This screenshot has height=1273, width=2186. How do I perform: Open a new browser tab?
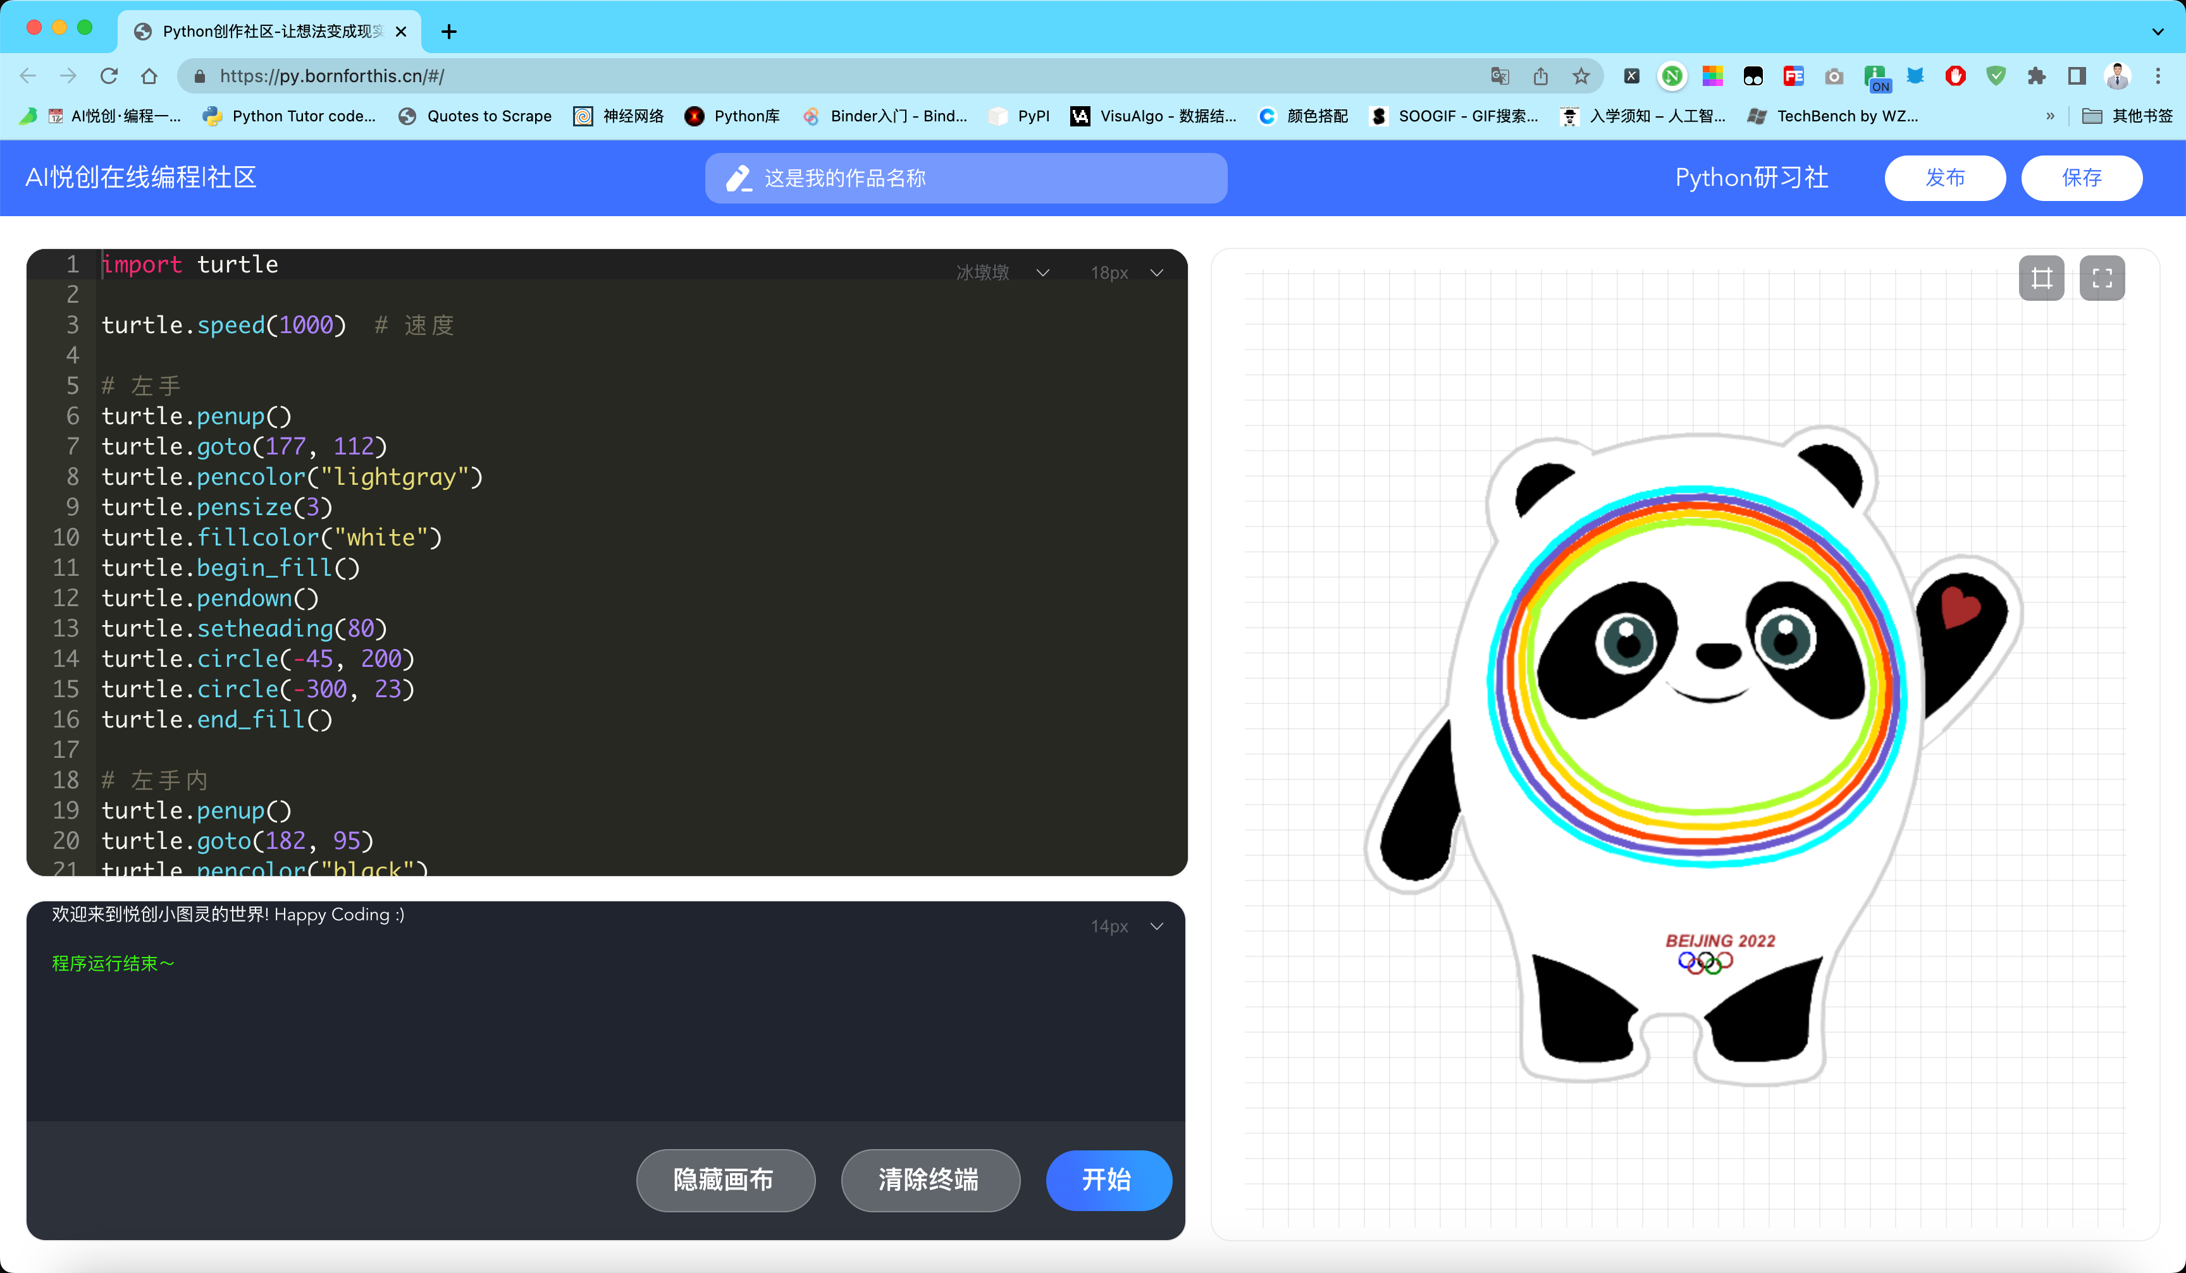(x=448, y=32)
